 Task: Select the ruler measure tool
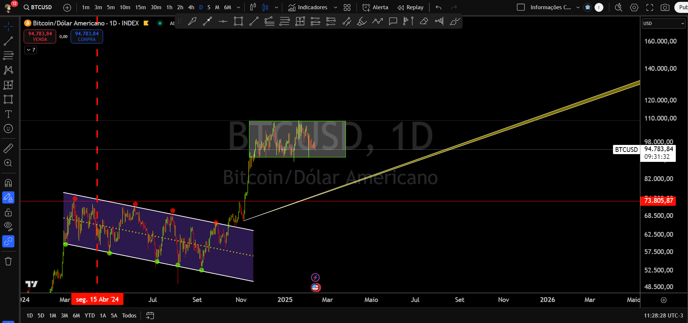coord(8,148)
